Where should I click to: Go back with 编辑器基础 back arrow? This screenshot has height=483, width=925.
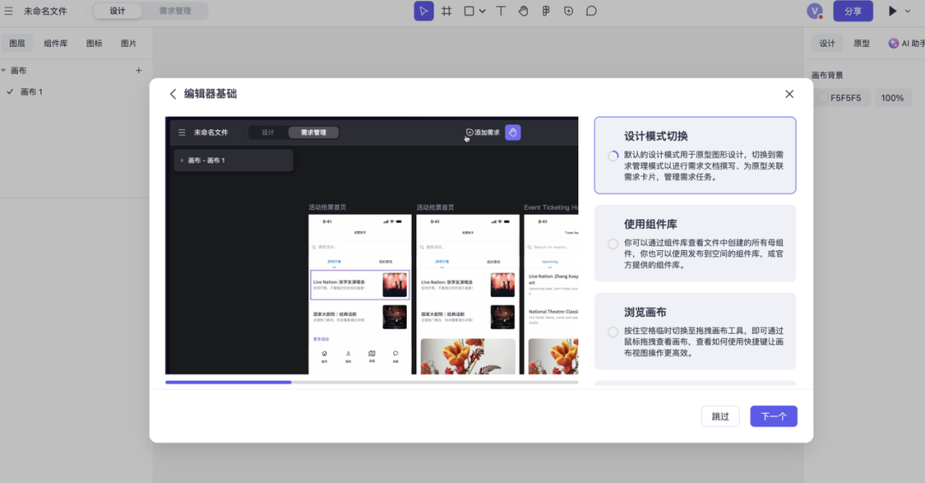coord(173,93)
